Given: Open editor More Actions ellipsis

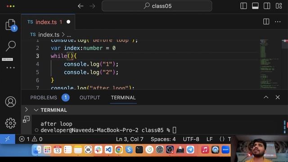Looking at the screenshot, I should pos(278,22).
